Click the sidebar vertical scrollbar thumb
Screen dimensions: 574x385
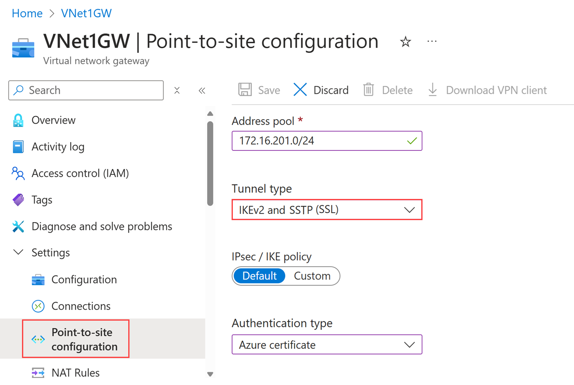point(210,163)
